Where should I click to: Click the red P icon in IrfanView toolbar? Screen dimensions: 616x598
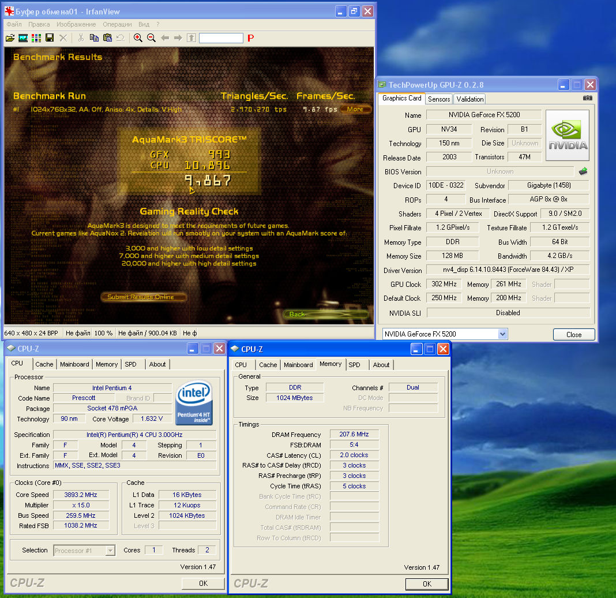(251, 38)
